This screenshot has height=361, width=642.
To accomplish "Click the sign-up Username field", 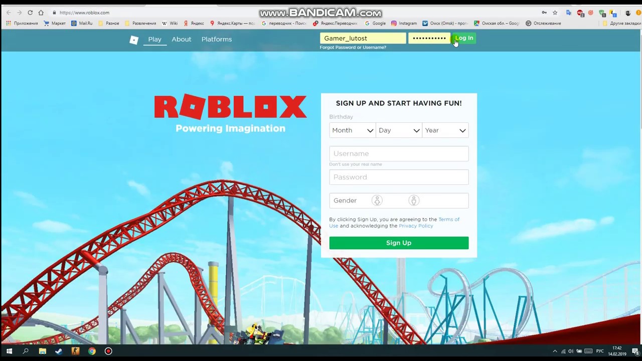I will (x=399, y=153).
